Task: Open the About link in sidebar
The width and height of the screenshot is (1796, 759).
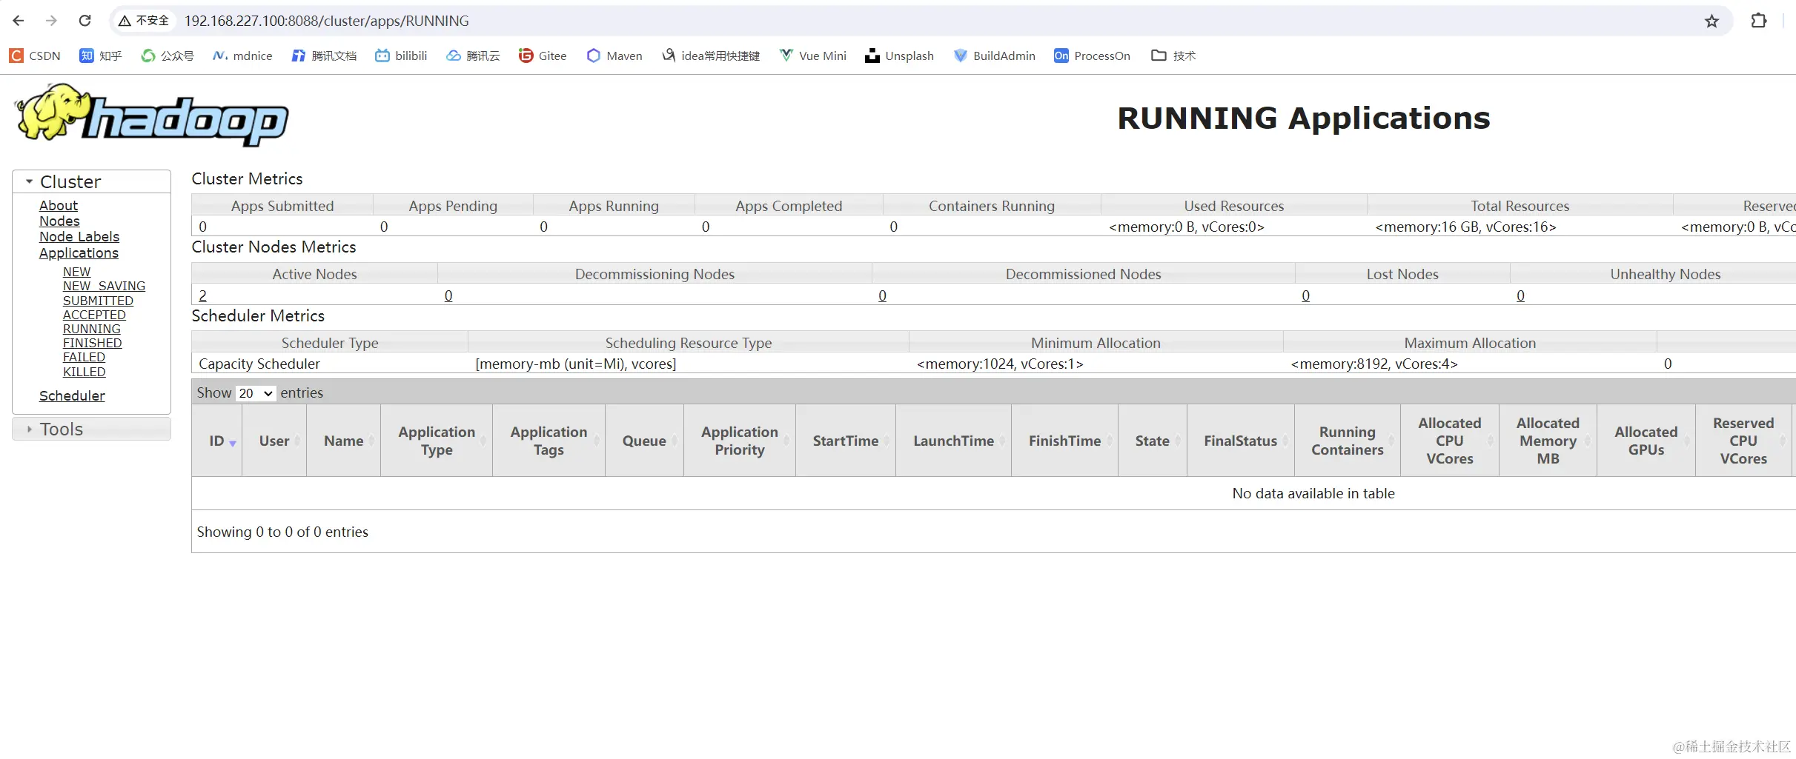Action: pos(59,205)
